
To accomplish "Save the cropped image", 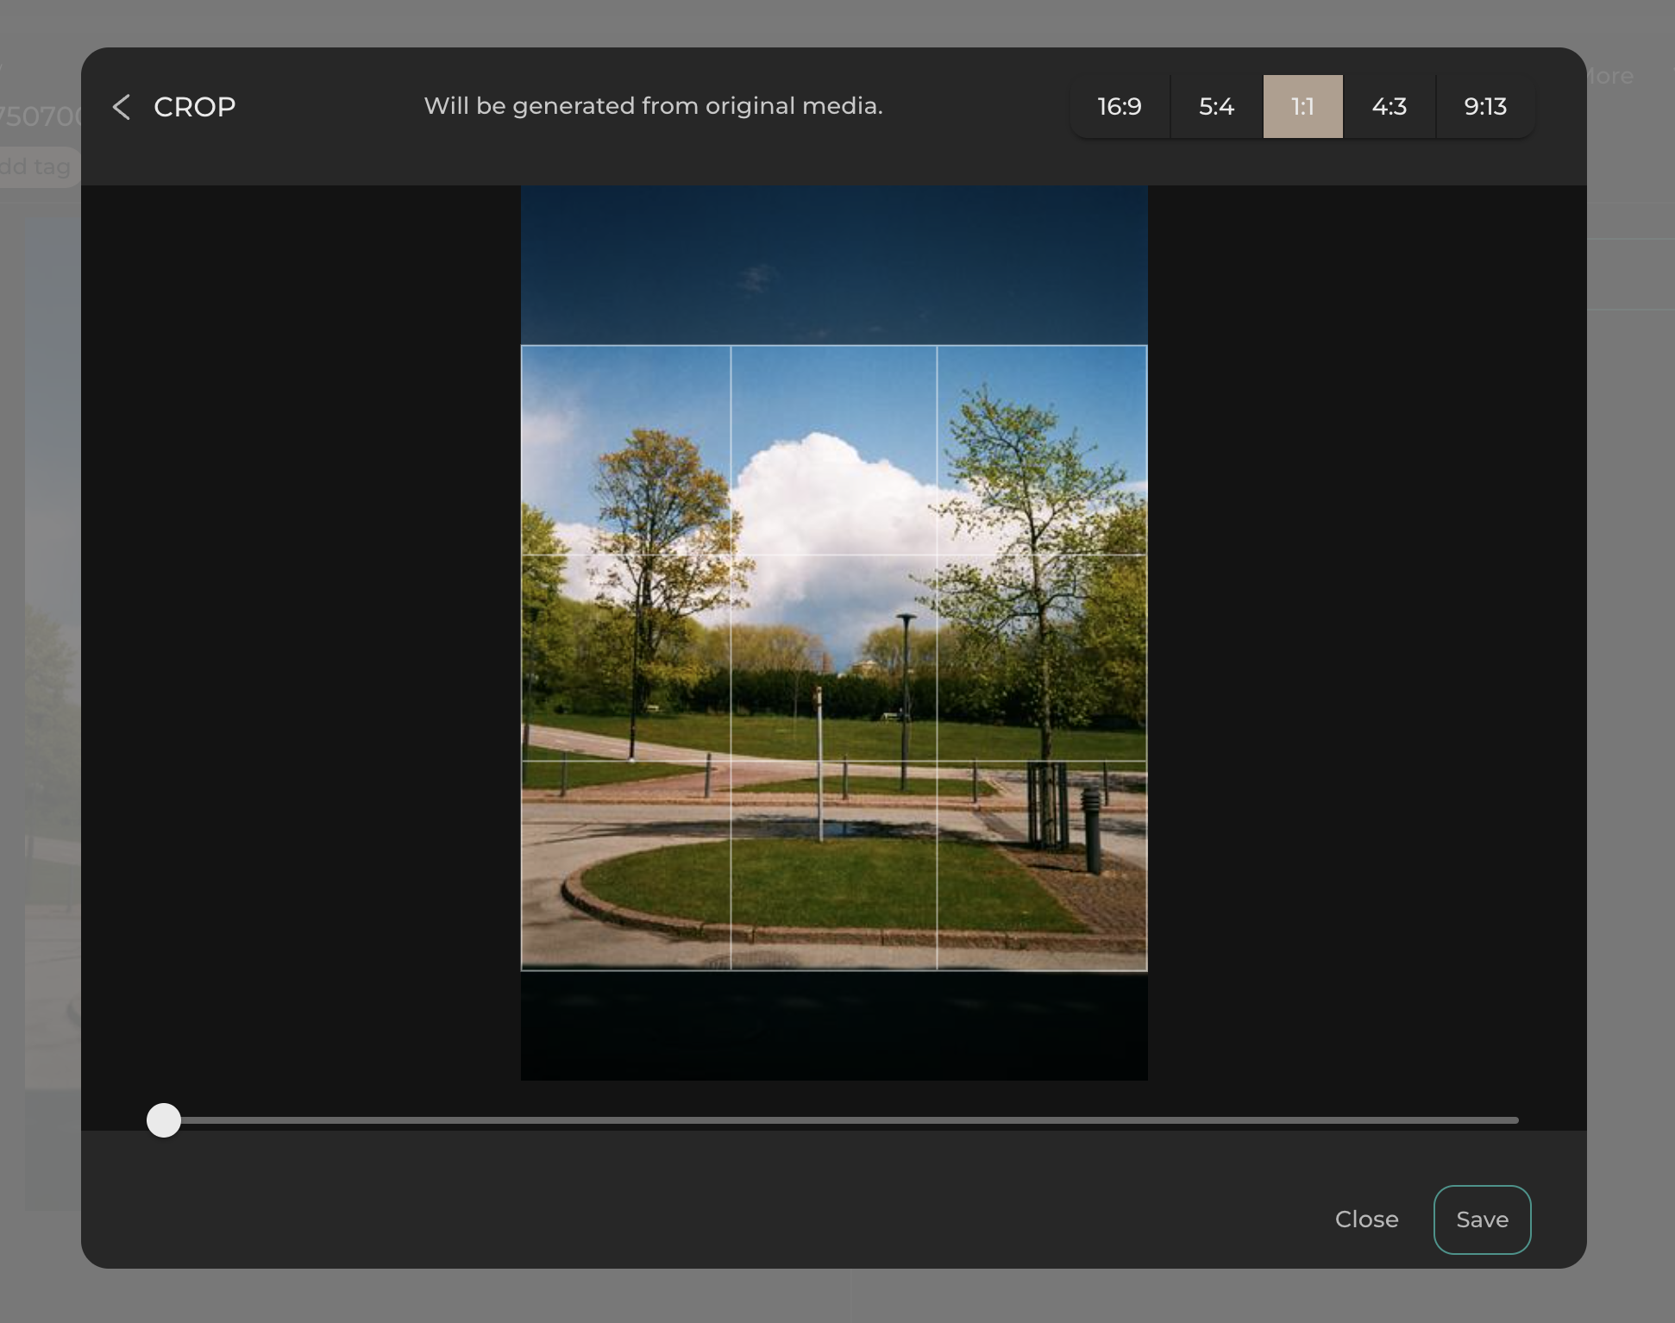I will pos(1481,1219).
